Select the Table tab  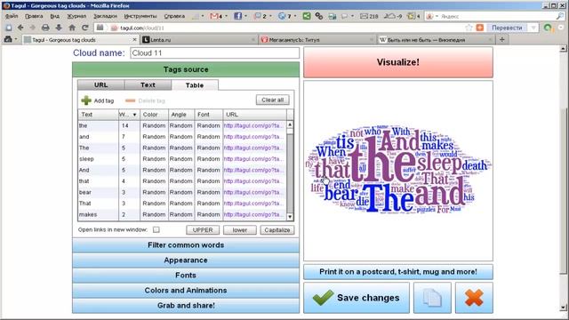click(x=195, y=85)
